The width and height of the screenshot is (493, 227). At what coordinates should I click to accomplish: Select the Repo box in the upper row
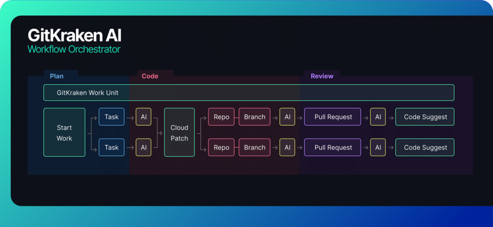point(221,117)
